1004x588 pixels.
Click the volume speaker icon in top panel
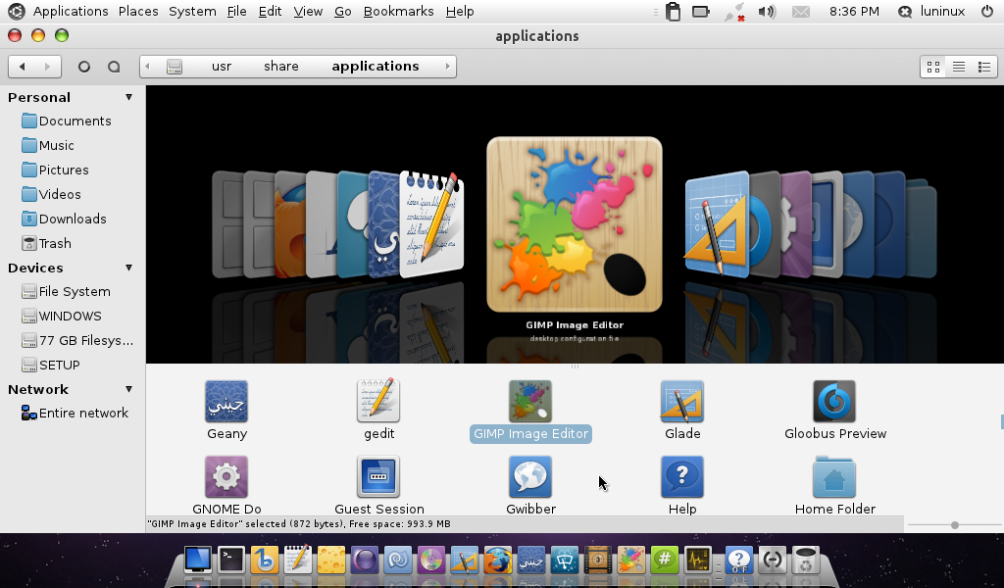click(767, 12)
